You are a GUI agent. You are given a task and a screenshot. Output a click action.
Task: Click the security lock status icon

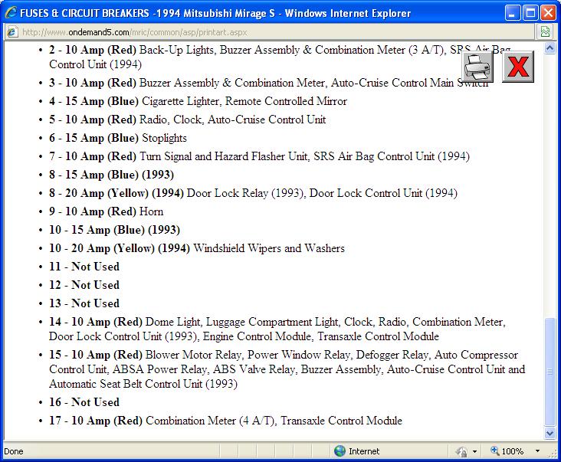coord(461,451)
